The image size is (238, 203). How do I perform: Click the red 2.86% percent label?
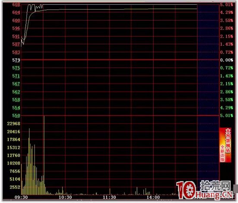(226, 28)
